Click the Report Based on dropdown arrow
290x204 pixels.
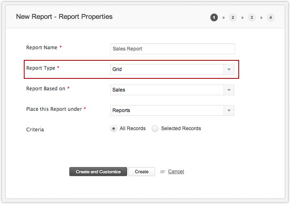229,90
